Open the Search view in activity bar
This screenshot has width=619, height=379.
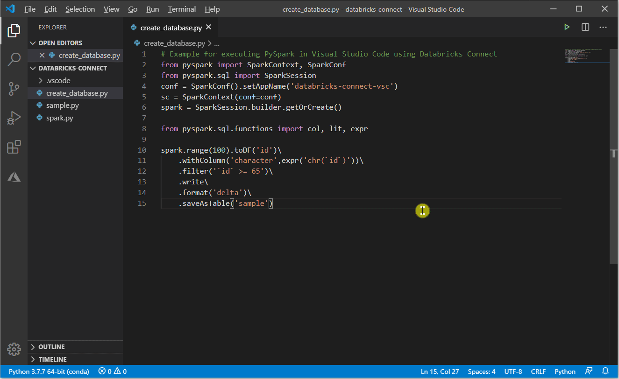(14, 59)
